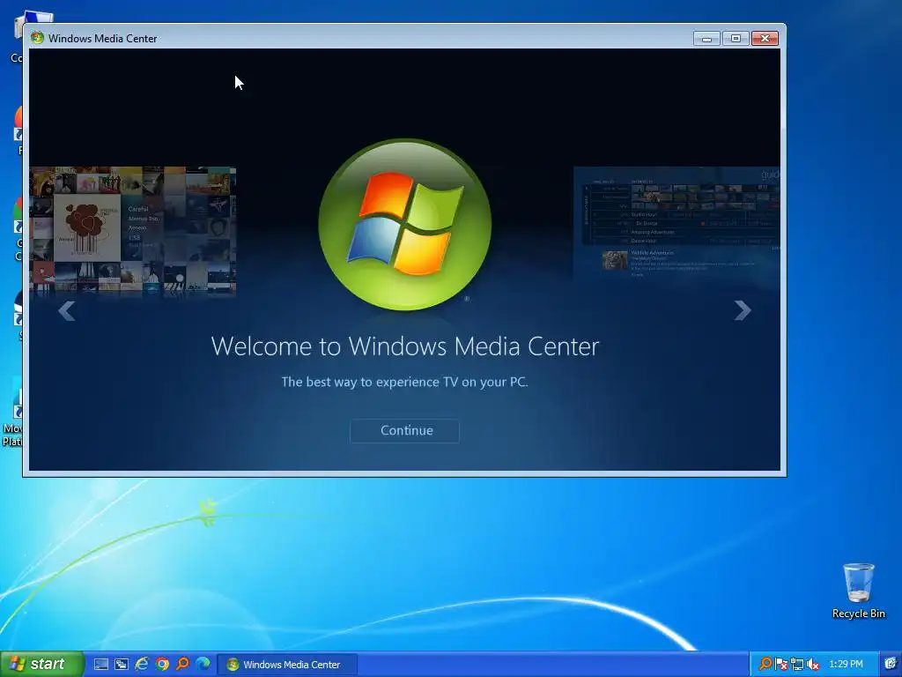Launch Microsoft Edge from quick launch
The image size is (902, 677).
[x=203, y=665]
